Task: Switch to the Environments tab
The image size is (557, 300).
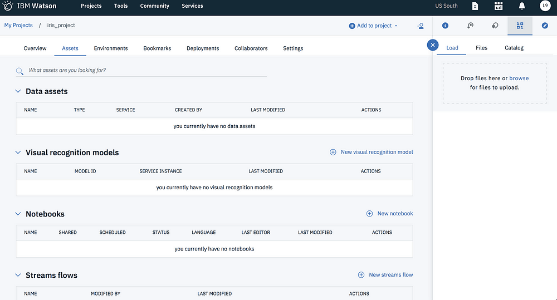Action: [x=111, y=48]
